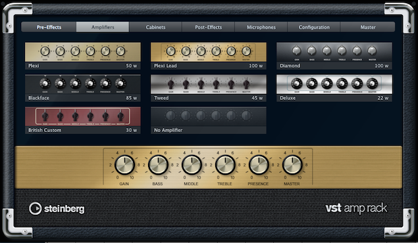
Task: Click the PRESENCE label under the main amp knob
Action: pyautogui.click(x=258, y=184)
